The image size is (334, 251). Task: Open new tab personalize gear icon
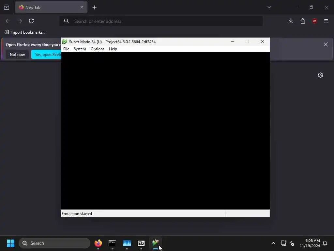tap(321, 75)
